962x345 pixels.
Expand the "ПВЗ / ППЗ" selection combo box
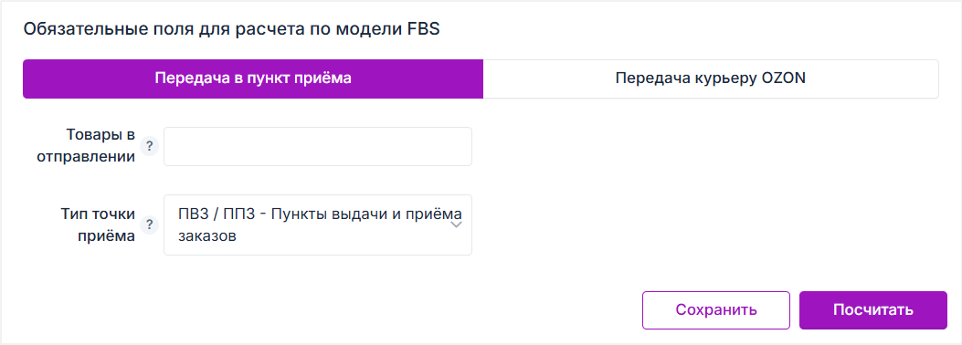[318, 225]
